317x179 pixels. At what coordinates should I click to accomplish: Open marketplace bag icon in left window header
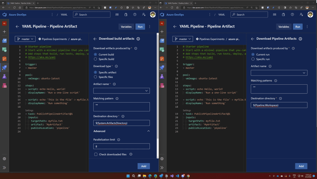click(x=126, y=14)
